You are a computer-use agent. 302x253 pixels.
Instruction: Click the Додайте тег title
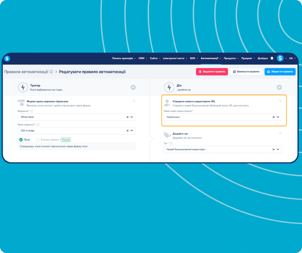point(180,134)
